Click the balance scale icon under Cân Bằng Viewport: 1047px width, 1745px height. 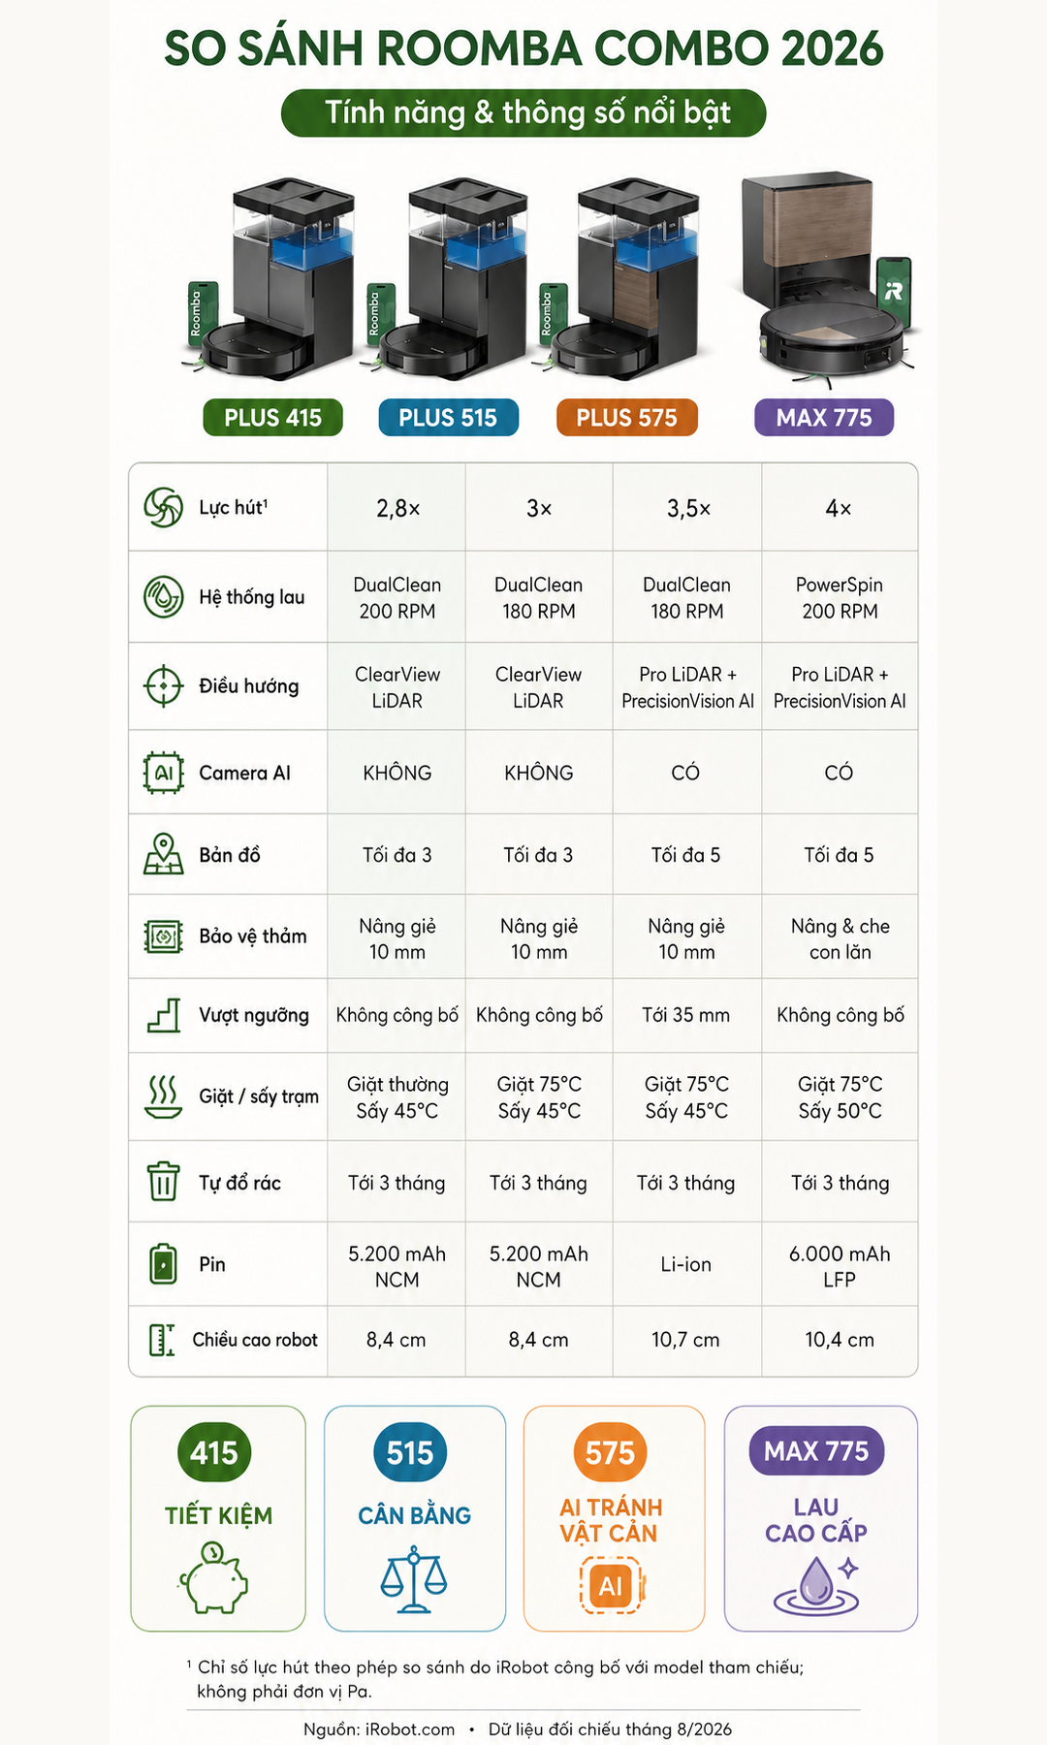click(414, 1579)
